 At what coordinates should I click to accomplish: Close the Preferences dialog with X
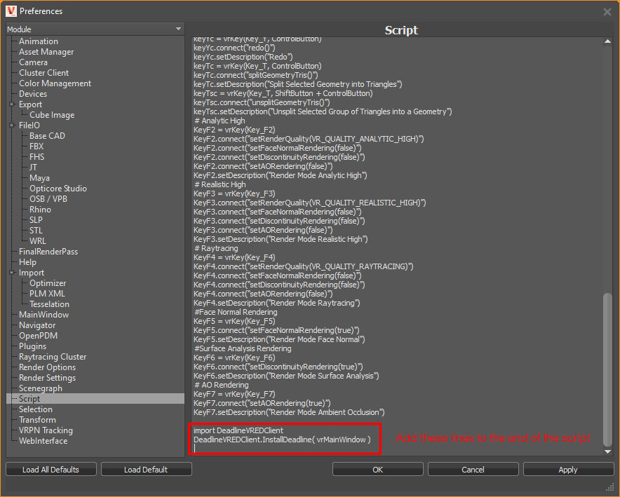(607, 11)
